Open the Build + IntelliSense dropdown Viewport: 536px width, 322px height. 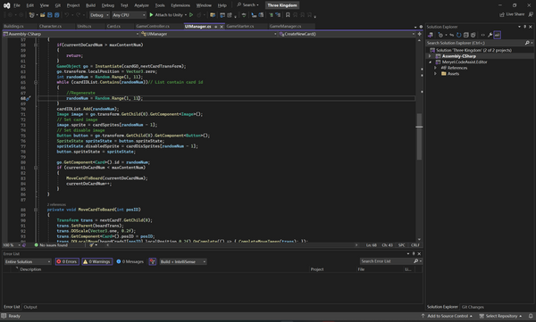tap(183, 262)
